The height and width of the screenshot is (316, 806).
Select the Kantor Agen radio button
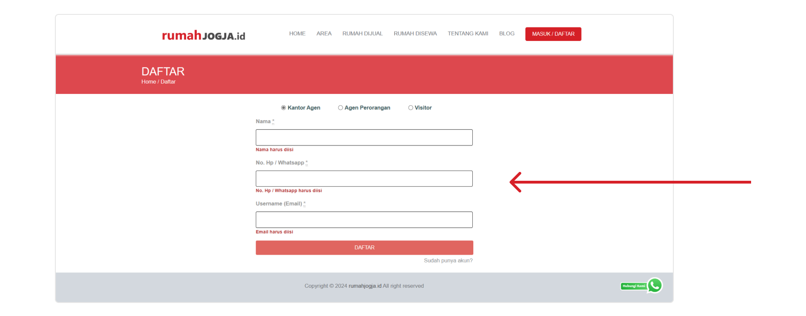283,108
